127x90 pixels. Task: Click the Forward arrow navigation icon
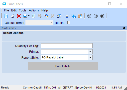(96, 16)
